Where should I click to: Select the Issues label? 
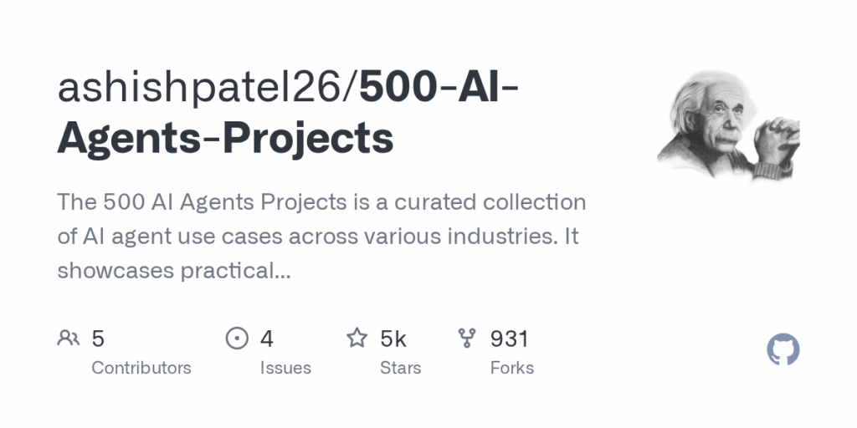click(285, 368)
